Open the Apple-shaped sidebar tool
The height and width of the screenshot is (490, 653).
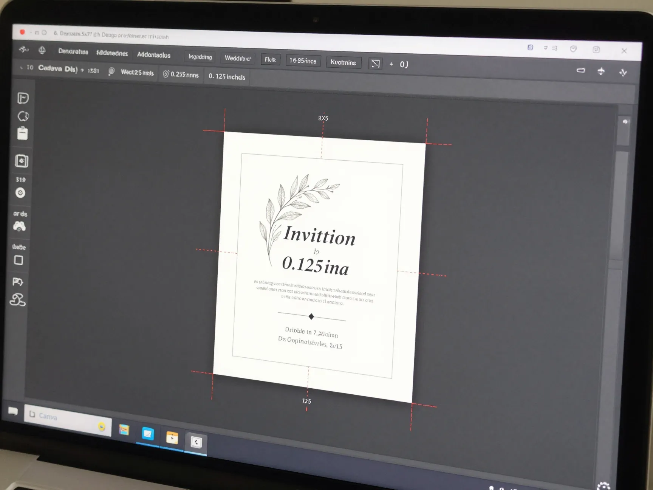click(x=23, y=116)
